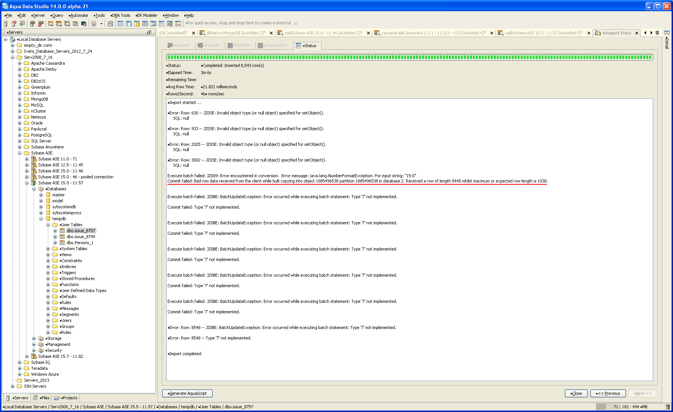
Task: Click the restore icon in Servers panel header
Action: coord(149,33)
